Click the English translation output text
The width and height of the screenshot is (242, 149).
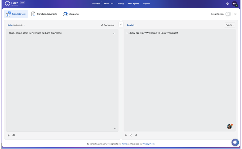coord(152,33)
